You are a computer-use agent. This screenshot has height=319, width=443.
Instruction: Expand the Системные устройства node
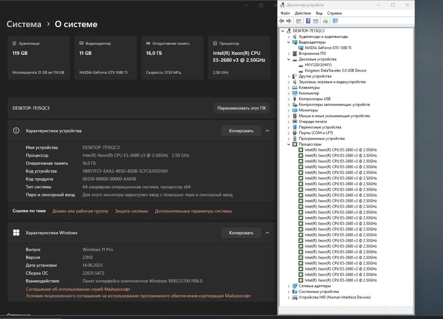(289, 292)
